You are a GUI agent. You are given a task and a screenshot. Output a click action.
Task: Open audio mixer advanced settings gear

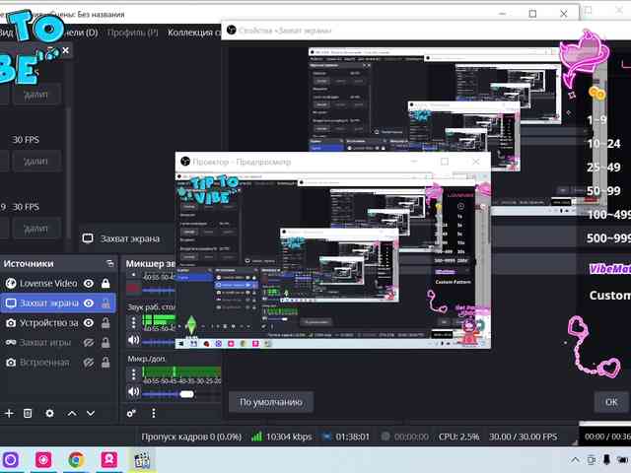click(x=132, y=413)
